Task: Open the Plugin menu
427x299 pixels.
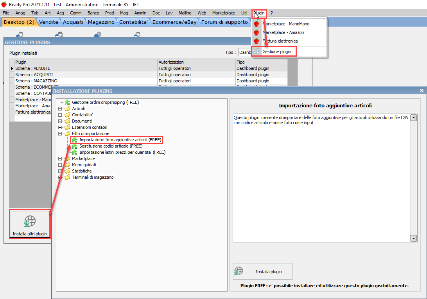Action: (x=259, y=13)
